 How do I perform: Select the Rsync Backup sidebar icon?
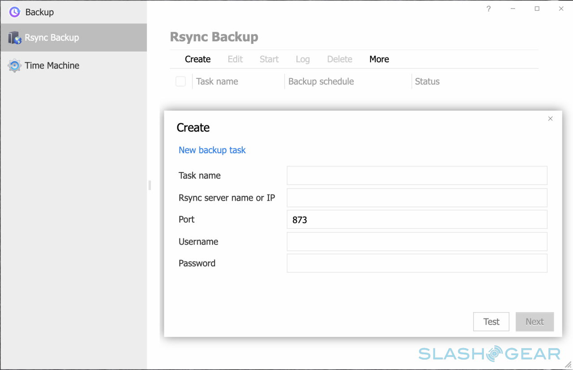point(15,38)
